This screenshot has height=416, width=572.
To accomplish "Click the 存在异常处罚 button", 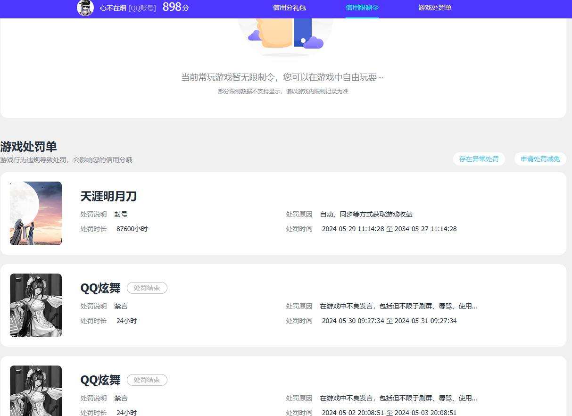I will [x=479, y=159].
